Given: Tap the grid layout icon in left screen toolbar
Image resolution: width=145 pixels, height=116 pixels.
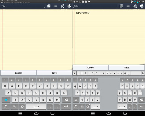Looking at the screenshot, I should point(49,6).
